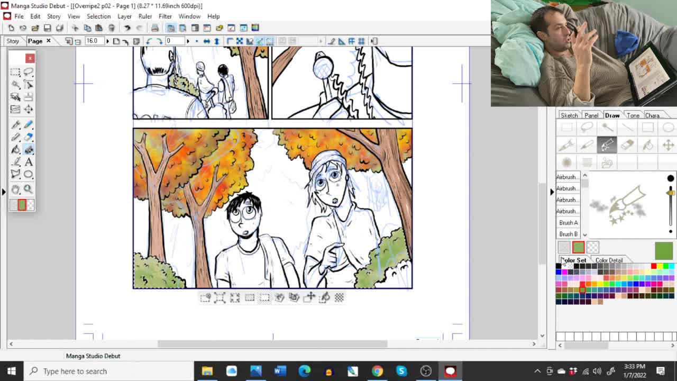This screenshot has height=381, width=677.
Task: Click the open folder icon in toolbar
Action: click(35, 28)
